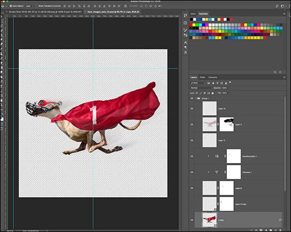
Task: Enable Show Transform Controls checkbox
Action: tap(37, 6)
